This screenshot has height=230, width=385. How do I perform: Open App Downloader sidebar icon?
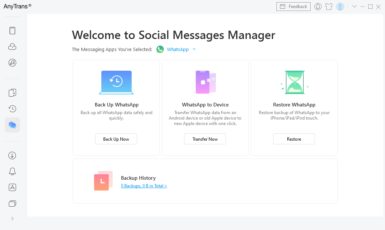(x=12, y=187)
